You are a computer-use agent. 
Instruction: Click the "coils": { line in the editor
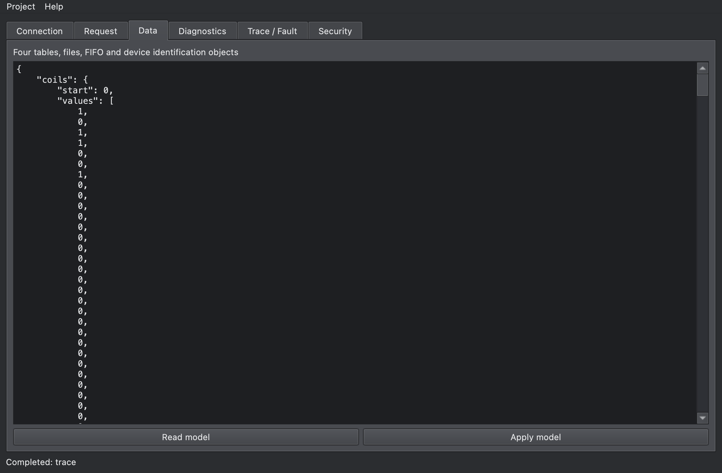62,80
